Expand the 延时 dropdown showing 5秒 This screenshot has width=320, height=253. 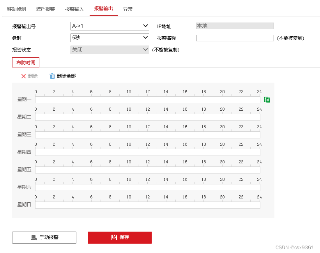coord(110,38)
